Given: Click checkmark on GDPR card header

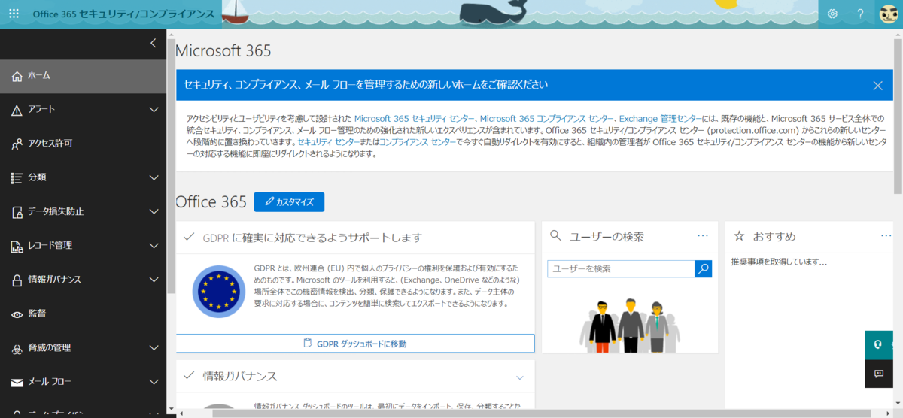Looking at the screenshot, I should click(x=189, y=237).
